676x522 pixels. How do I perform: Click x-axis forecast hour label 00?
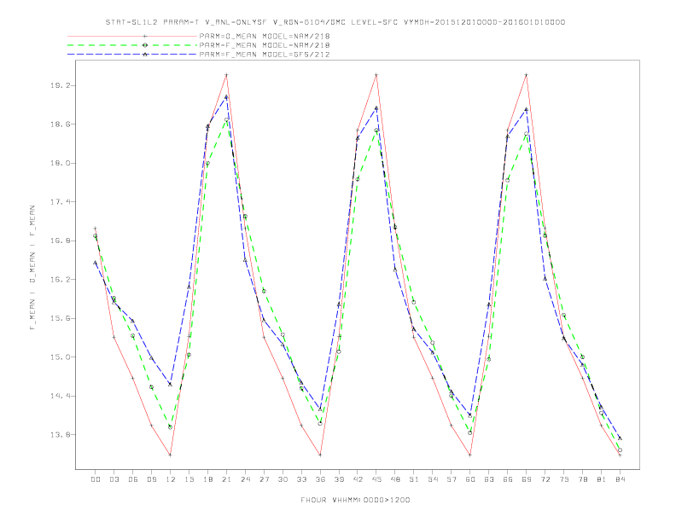coord(96,479)
